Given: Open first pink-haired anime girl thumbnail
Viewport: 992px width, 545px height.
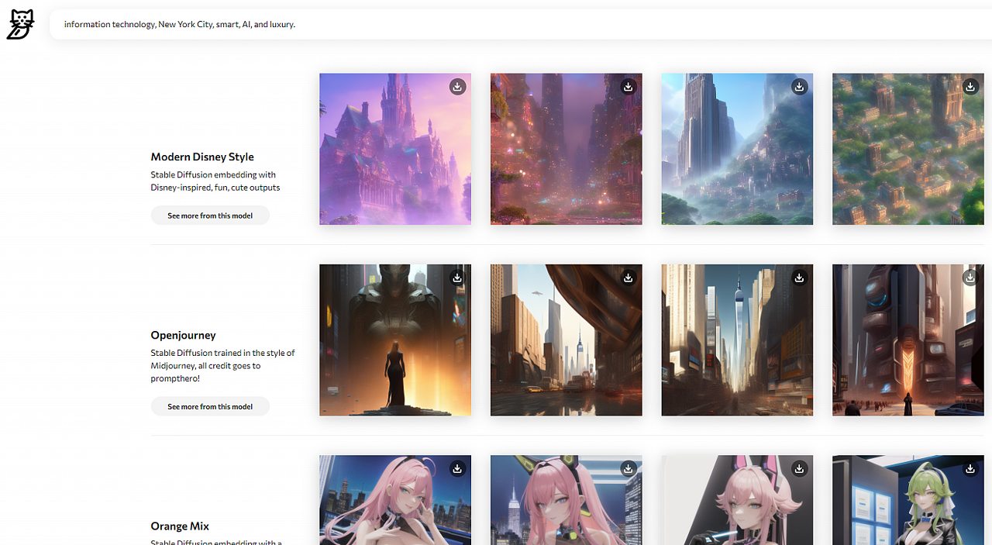Looking at the screenshot, I should click(x=395, y=500).
